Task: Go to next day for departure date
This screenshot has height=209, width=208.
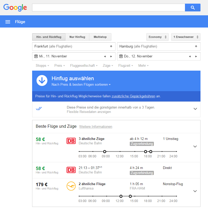Action: point(111,56)
